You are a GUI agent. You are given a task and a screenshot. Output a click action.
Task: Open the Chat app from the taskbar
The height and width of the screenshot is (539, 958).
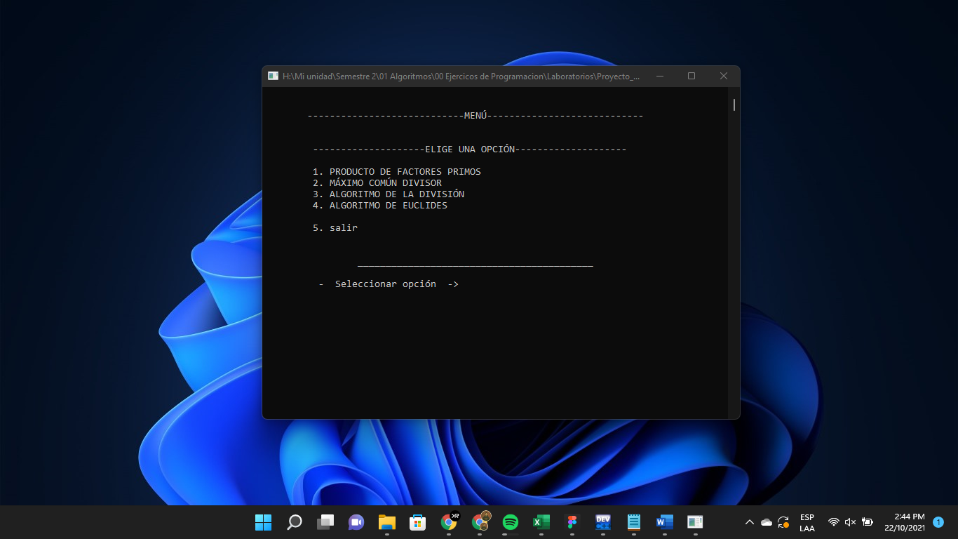click(x=356, y=522)
